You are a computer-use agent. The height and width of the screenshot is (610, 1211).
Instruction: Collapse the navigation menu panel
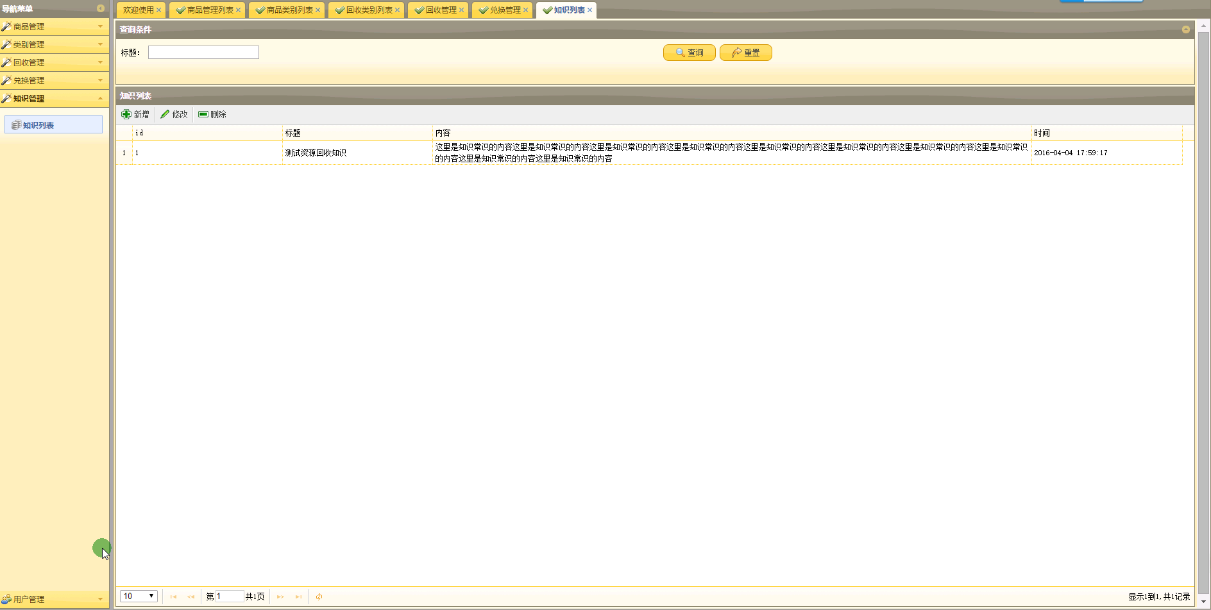coord(100,8)
